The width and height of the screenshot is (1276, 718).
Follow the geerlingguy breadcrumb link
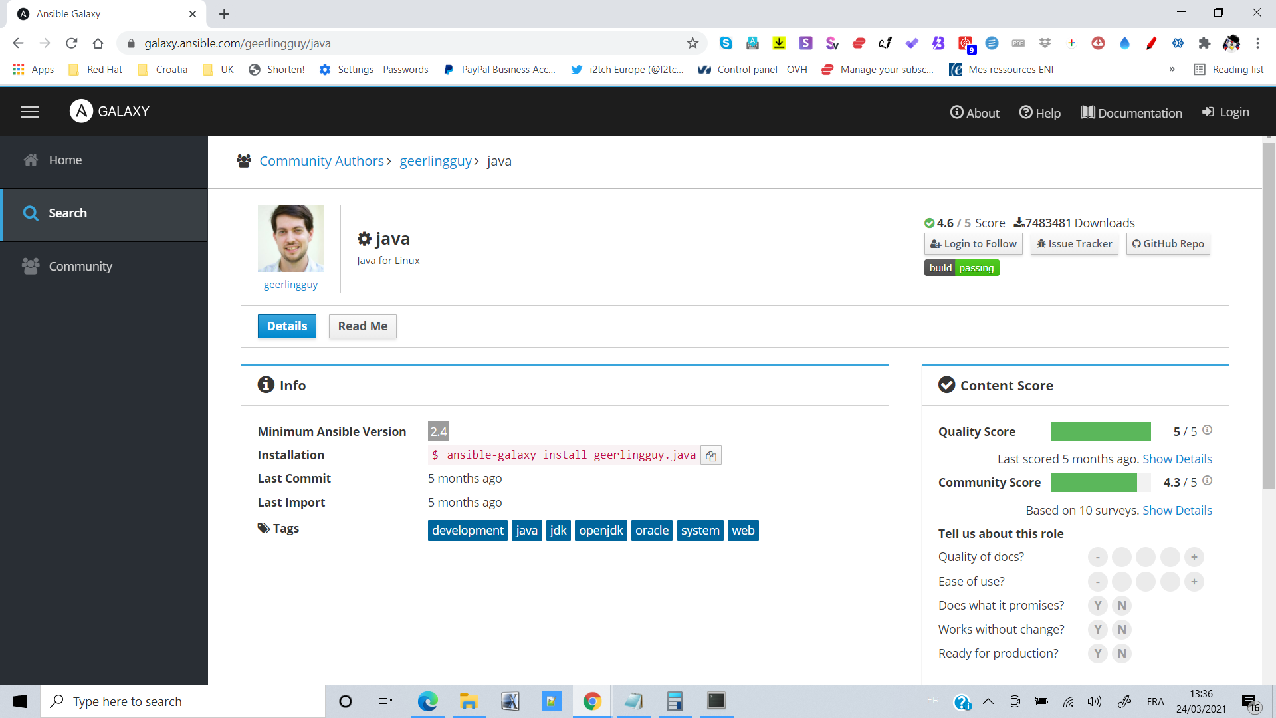435,161
